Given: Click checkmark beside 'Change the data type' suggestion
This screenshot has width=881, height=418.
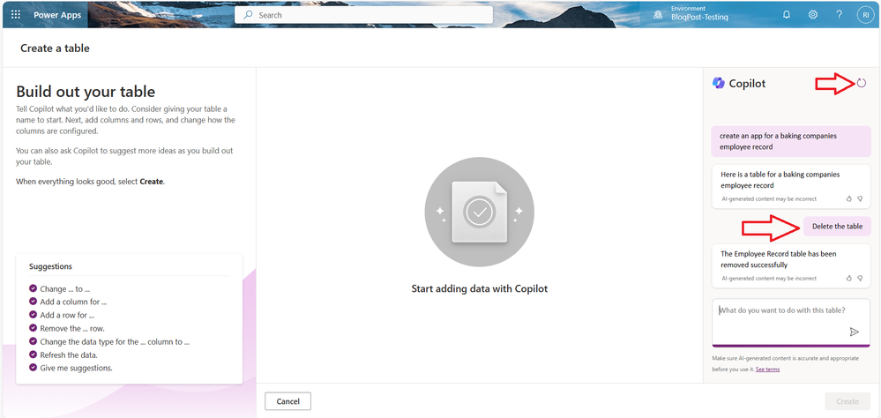Looking at the screenshot, I should [33, 341].
